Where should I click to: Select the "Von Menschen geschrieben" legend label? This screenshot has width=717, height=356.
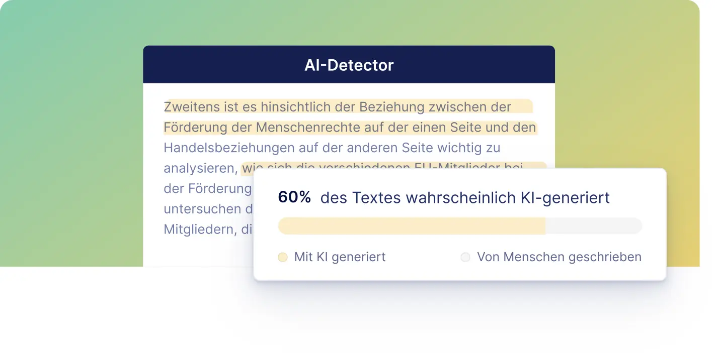[x=559, y=257]
